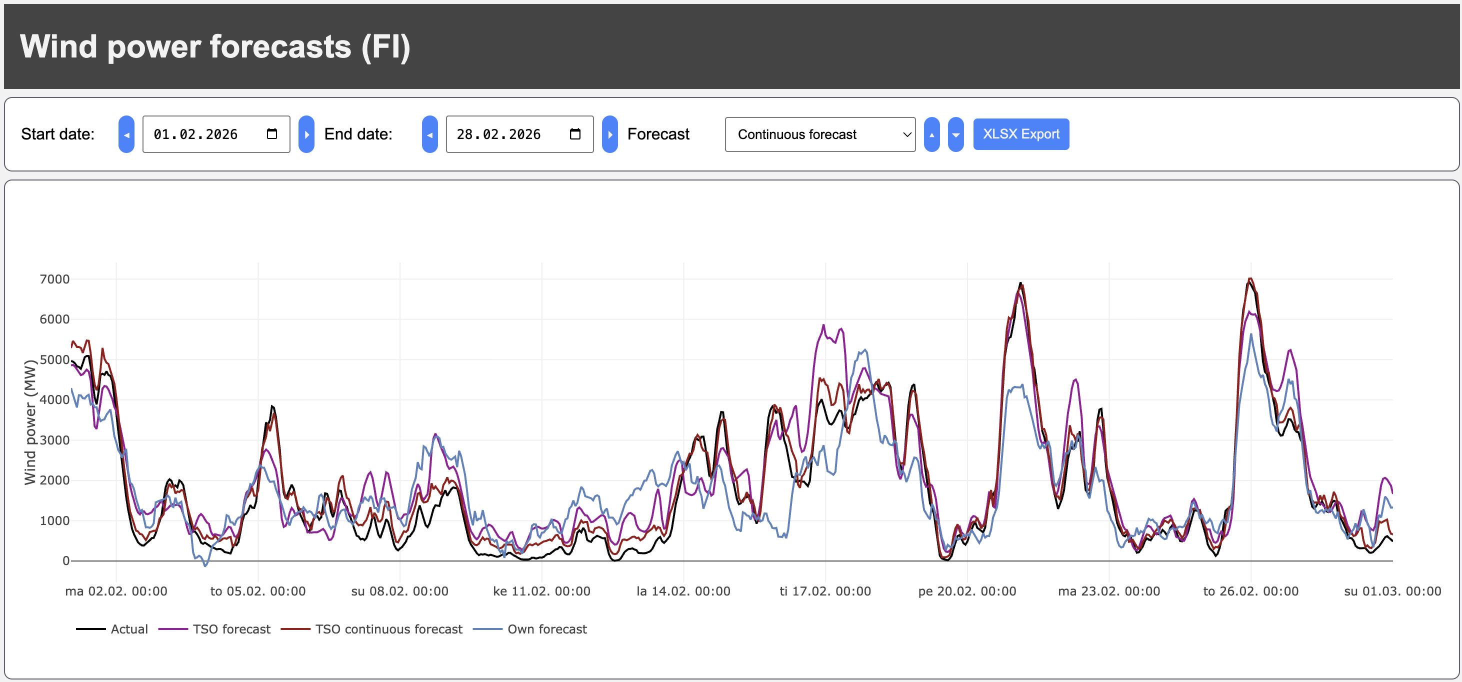Click the start date field 01.02.2026
Image resolution: width=1462 pixels, height=682 pixels.
(x=196, y=134)
